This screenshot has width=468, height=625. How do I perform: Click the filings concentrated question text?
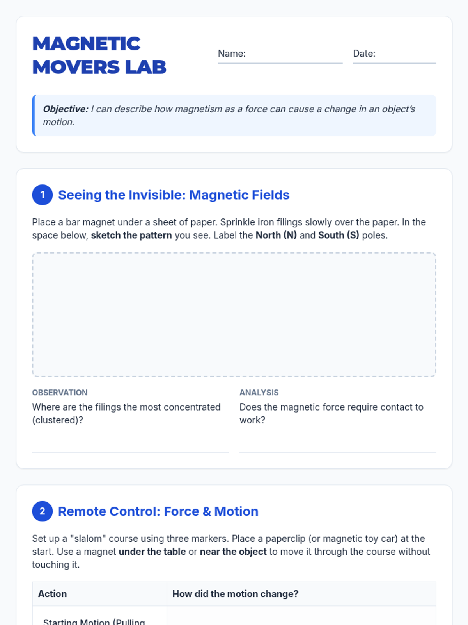pos(126,413)
